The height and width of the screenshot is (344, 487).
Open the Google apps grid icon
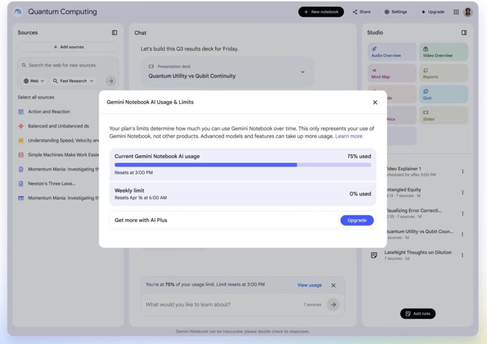pos(456,12)
